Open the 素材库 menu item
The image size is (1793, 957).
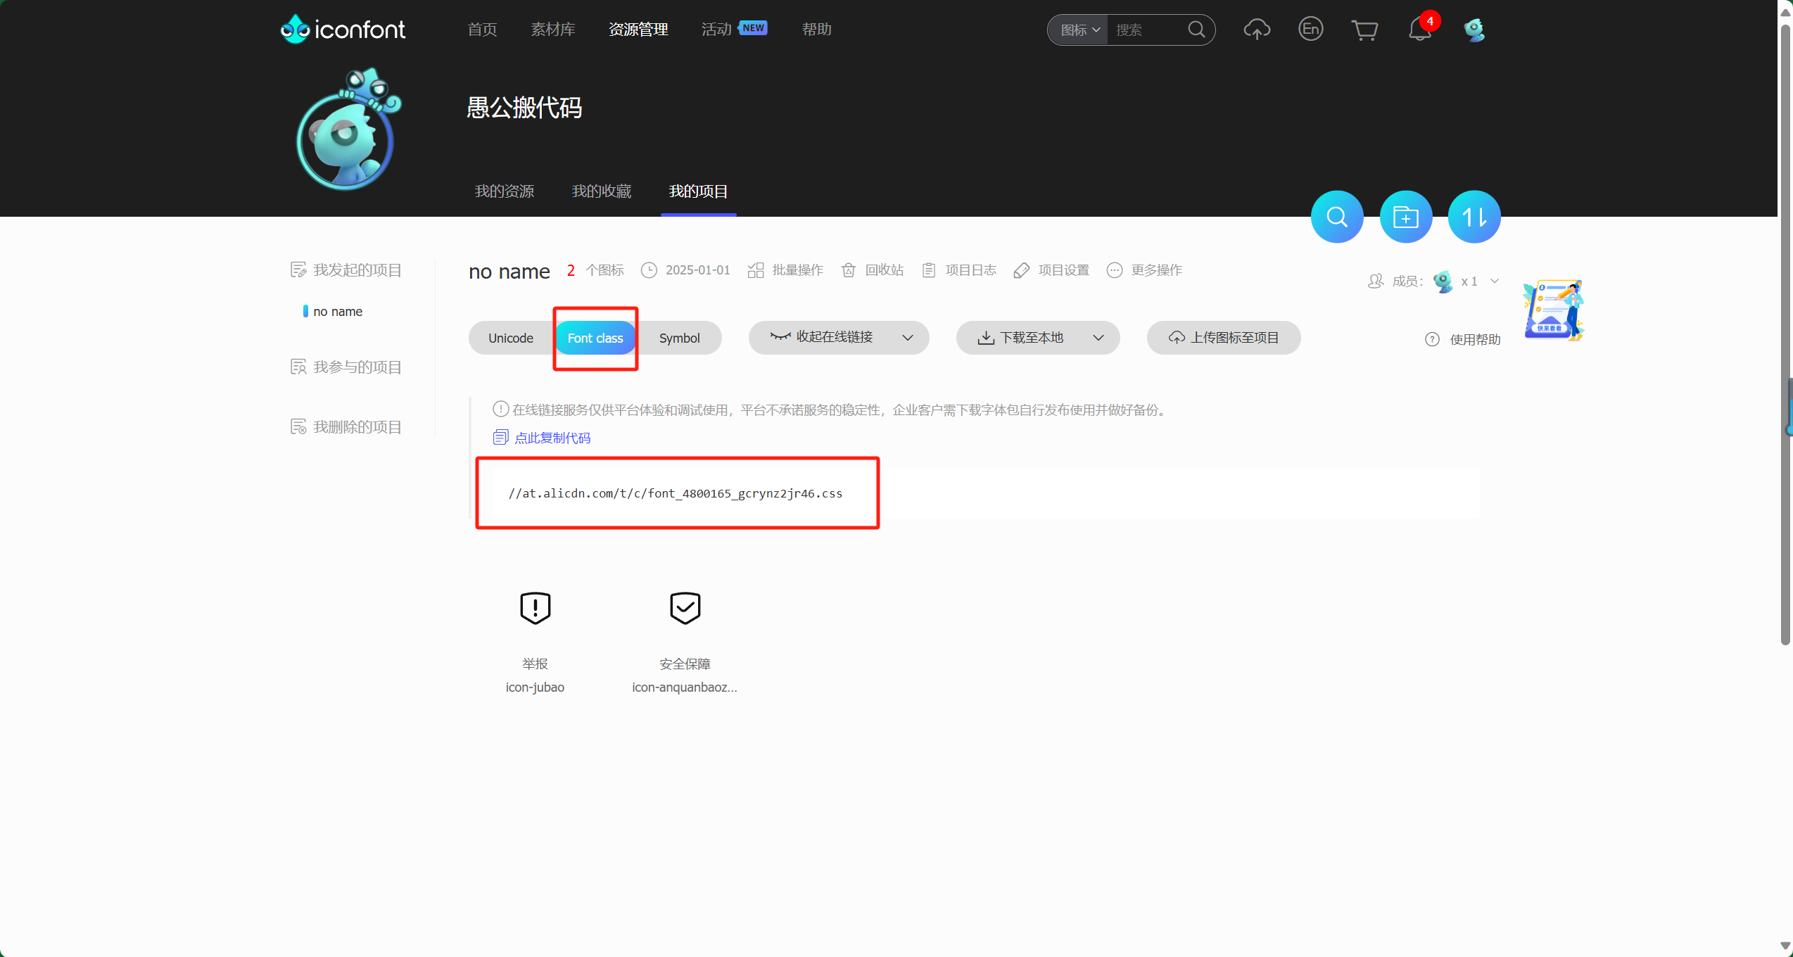pyautogui.click(x=553, y=29)
